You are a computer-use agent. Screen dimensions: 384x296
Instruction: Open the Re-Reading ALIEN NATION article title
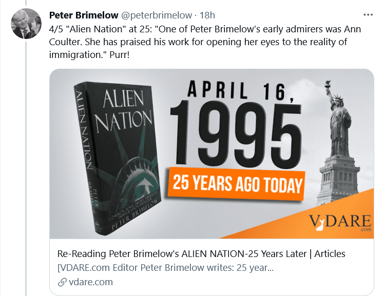click(x=202, y=253)
